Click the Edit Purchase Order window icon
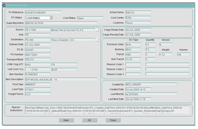Viewport: 198px width, 129px height. [4, 5]
